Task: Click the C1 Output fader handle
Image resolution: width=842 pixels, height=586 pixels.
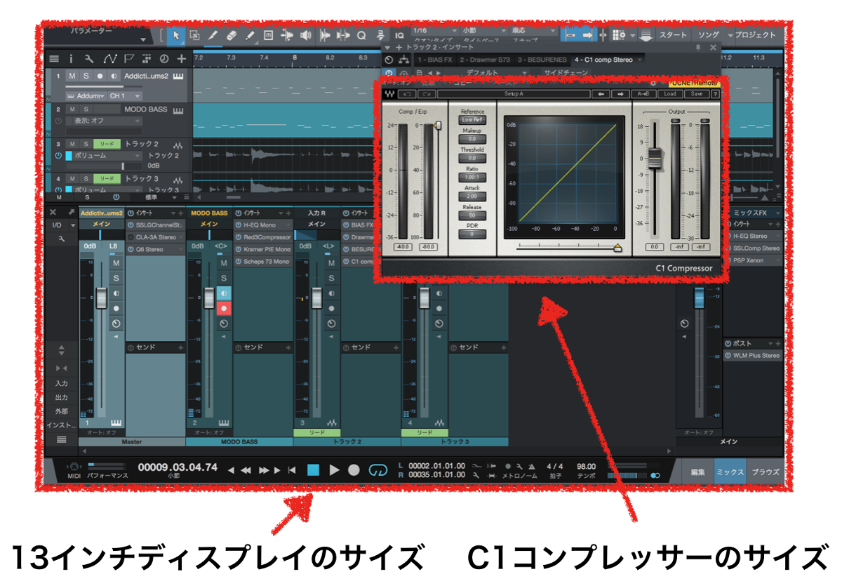Action: tap(653, 159)
